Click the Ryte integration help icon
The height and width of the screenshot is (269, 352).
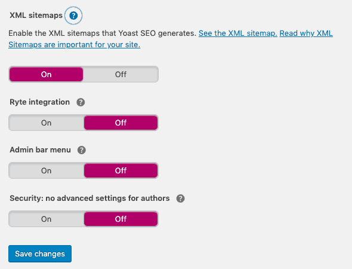click(x=81, y=102)
